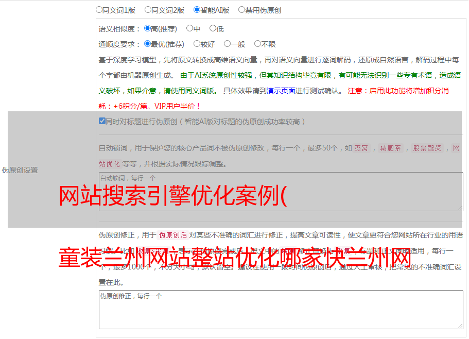
Task: Click the red VIP用户半价 notice text
Action: [178, 106]
